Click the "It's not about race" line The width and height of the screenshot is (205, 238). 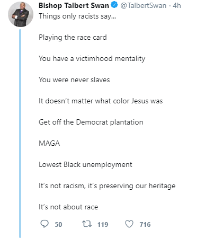(68, 207)
